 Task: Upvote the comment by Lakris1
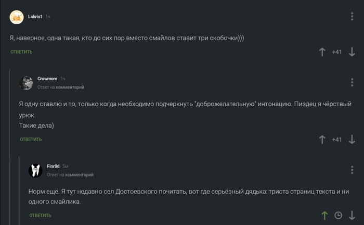(322, 52)
